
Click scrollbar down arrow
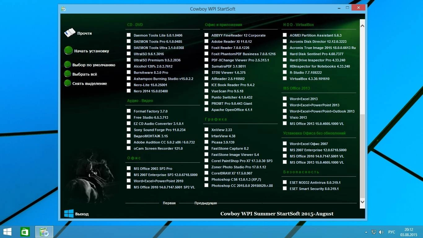pos(362,201)
